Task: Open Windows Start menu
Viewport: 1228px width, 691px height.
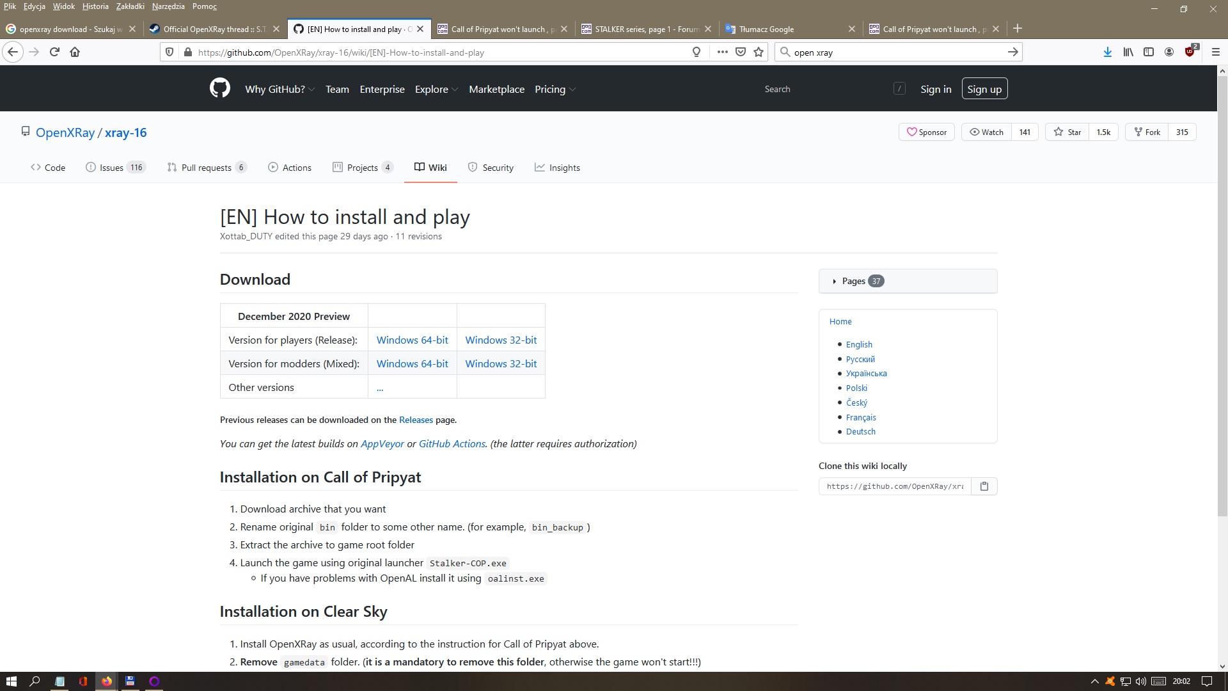Action: point(11,681)
